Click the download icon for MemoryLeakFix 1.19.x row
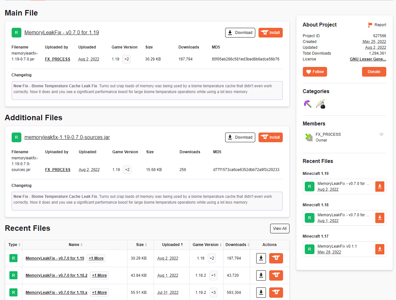The image size is (396, 300). [261, 292]
